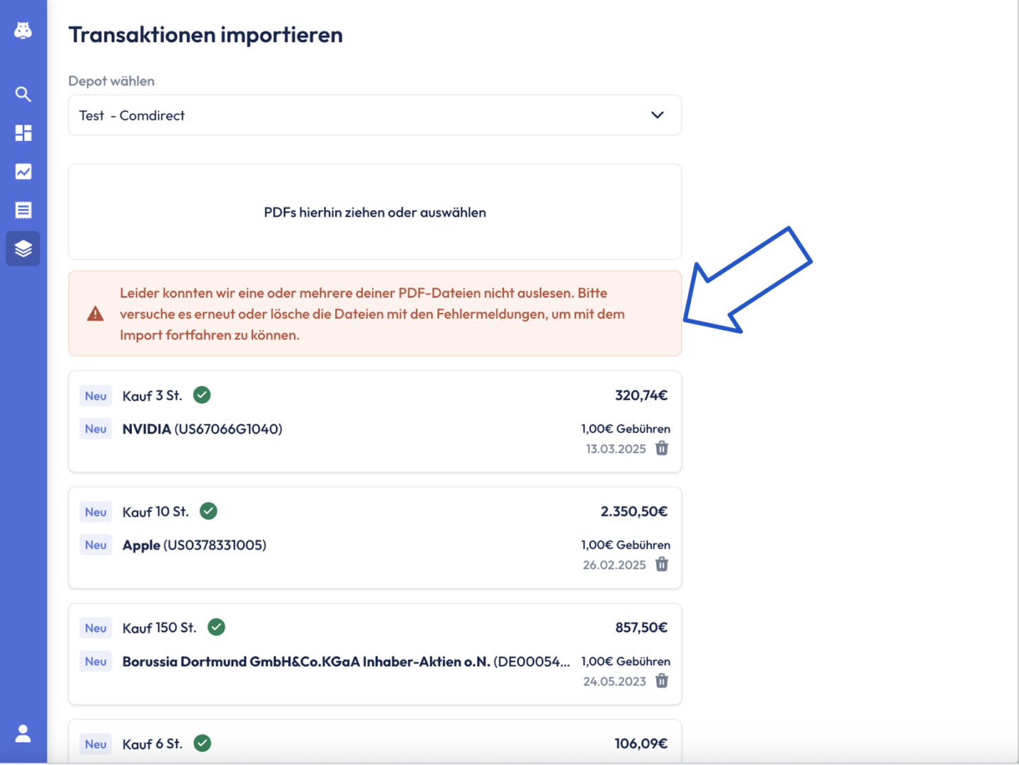Screen dimensions: 1019x765
Task: Click the Apple stock name
Action: (x=142, y=545)
